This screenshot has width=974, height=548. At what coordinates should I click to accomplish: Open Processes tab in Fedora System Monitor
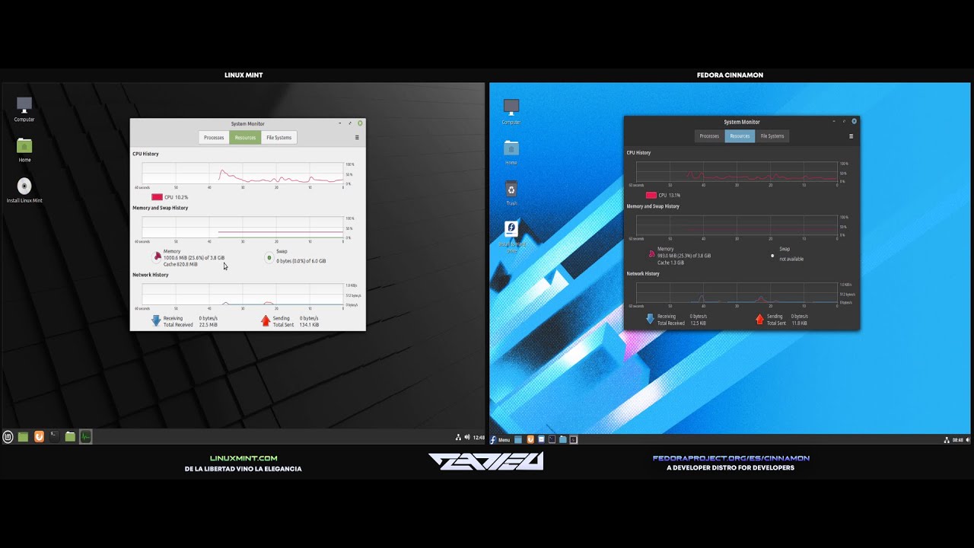click(709, 136)
